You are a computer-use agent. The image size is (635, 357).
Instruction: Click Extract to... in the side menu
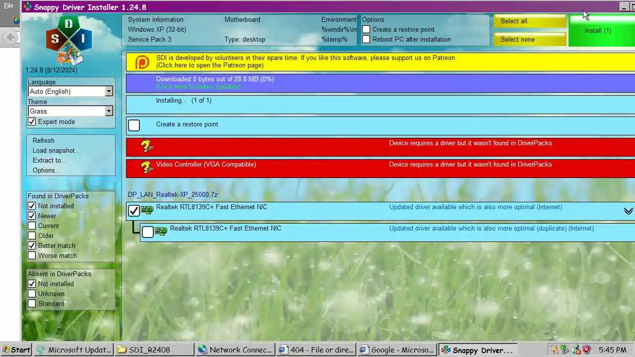coord(50,160)
